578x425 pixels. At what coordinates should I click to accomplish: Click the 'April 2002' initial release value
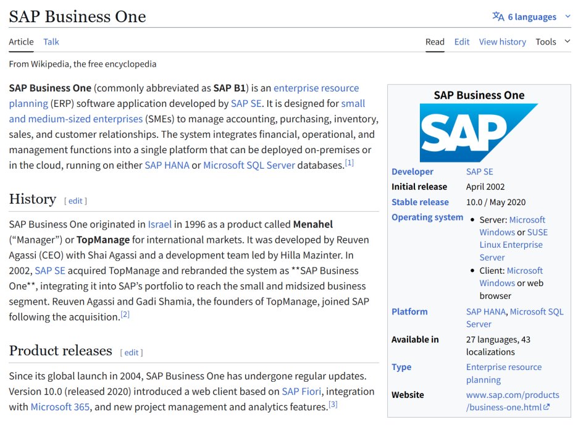point(485,187)
